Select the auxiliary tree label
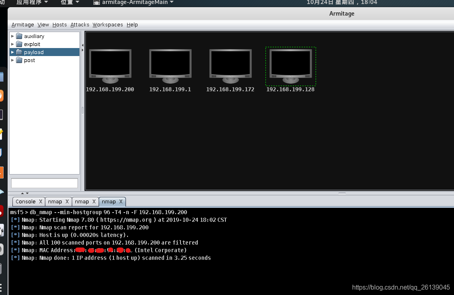The image size is (454, 295). pyautogui.click(x=34, y=36)
